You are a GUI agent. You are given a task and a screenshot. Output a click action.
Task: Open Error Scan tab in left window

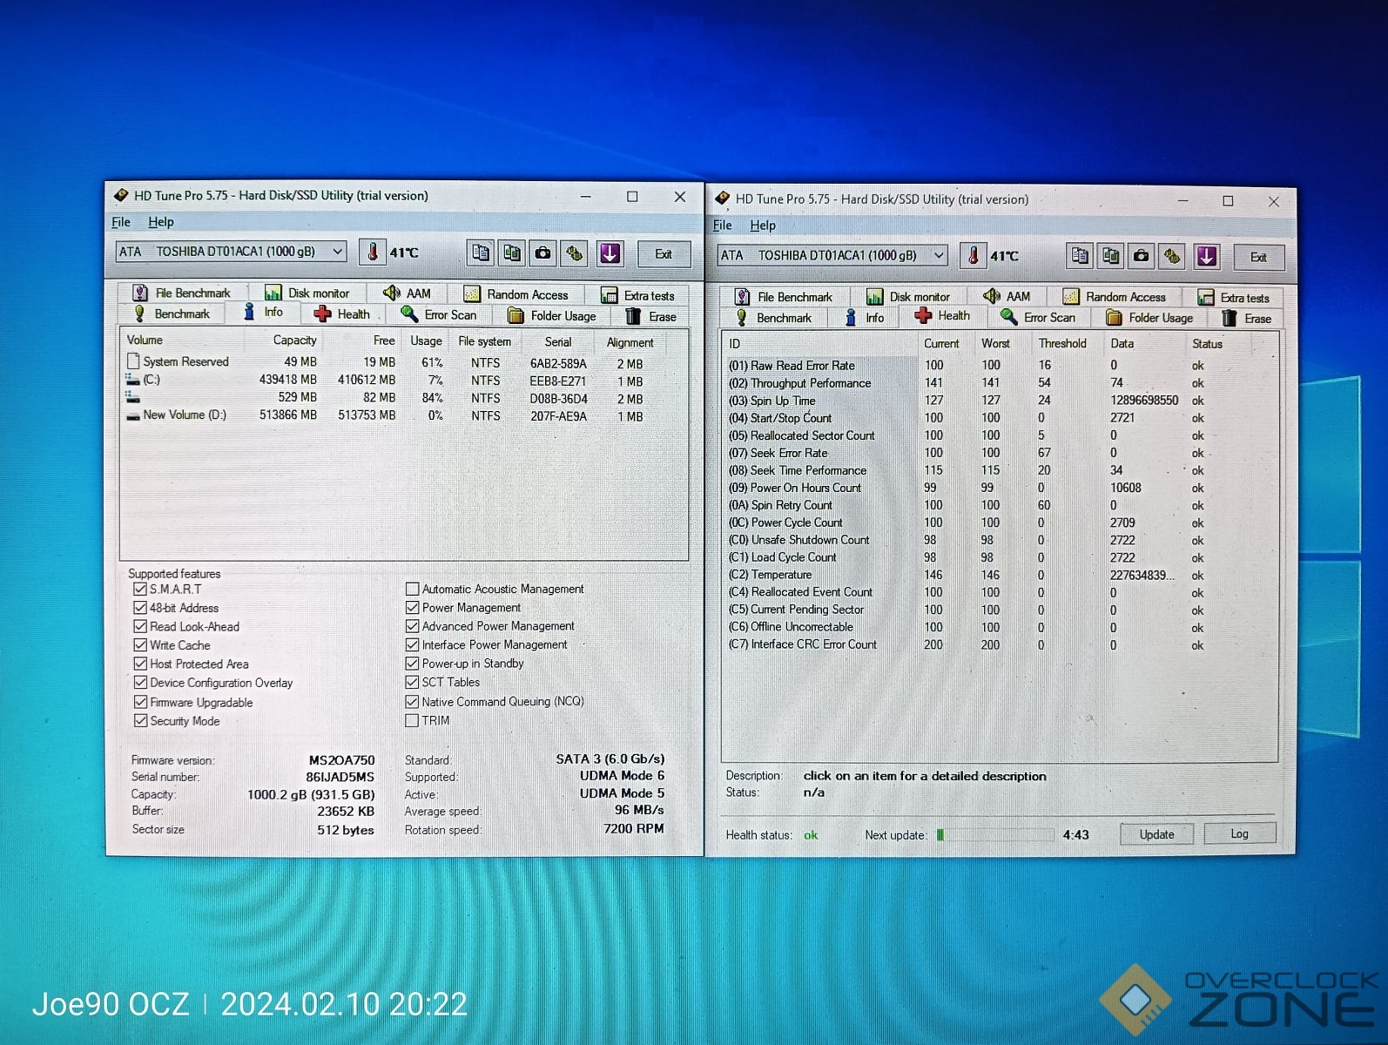click(439, 315)
